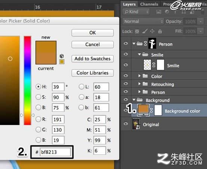Click the lock position move icon
The image size is (207, 169).
click(152, 31)
